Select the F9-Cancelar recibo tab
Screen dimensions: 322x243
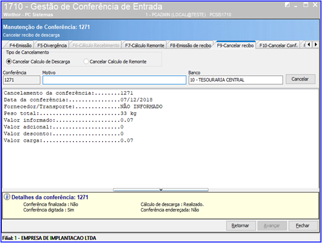click(x=235, y=46)
